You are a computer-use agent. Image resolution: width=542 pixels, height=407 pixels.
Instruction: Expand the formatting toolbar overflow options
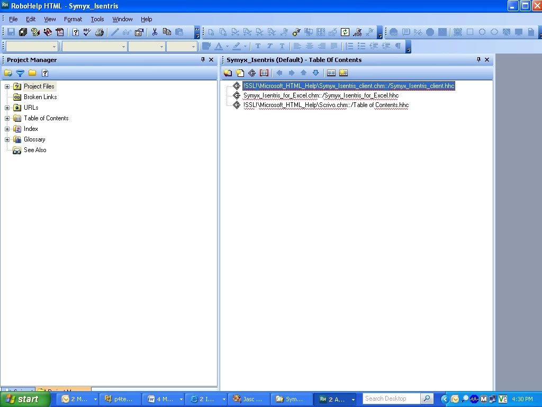(x=408, y=47)
